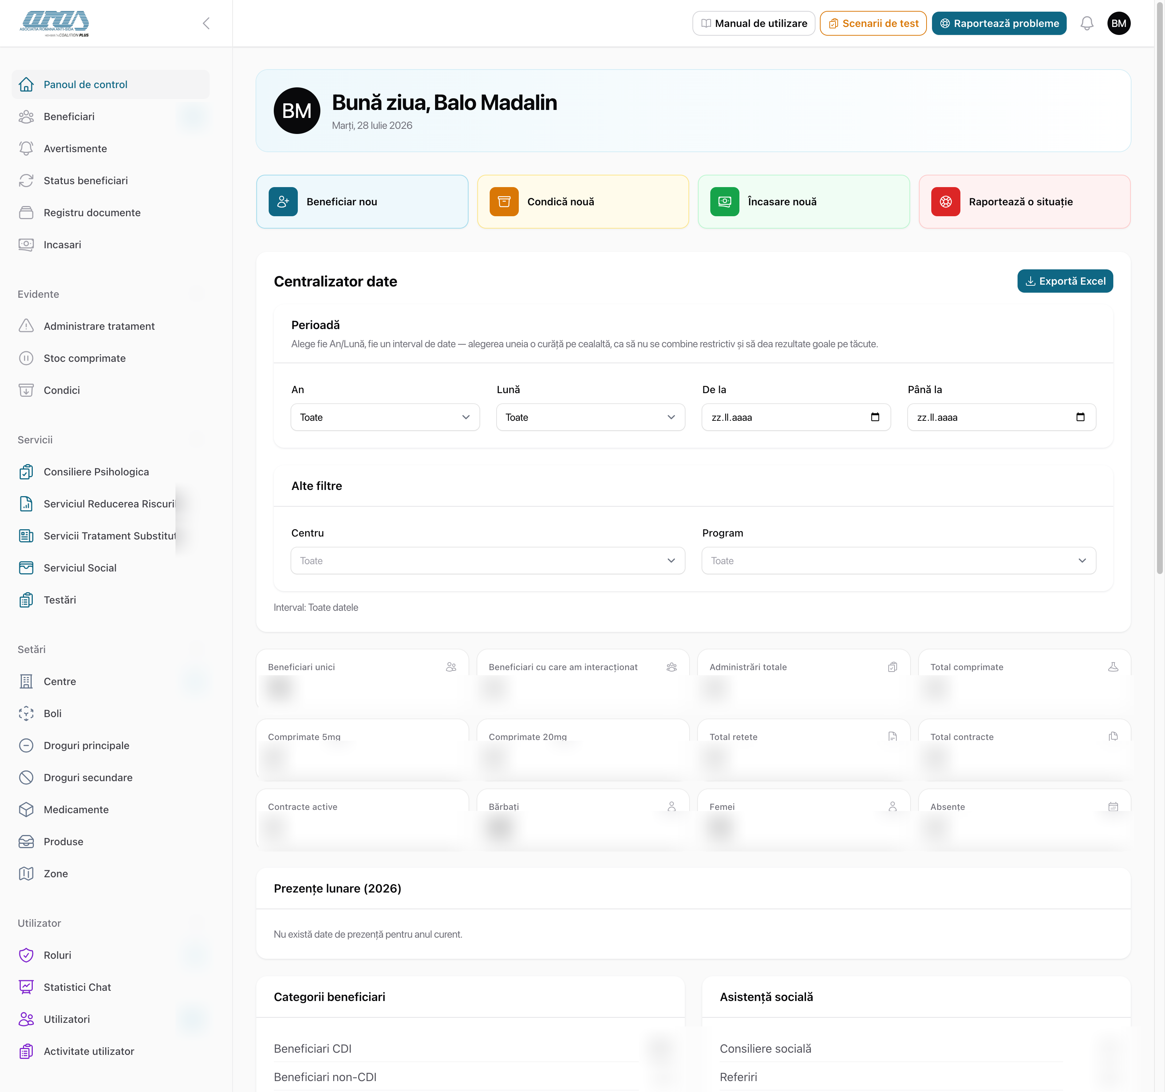This screenshot has height=1092, width=1165.
Task: Expand the Program dropdown
Action: (x=899, y=561)
